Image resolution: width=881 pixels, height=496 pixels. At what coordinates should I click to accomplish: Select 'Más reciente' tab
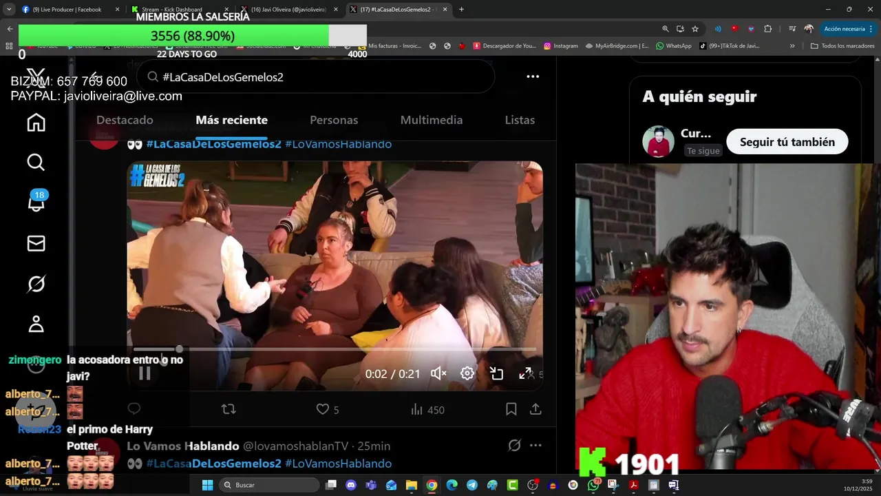(231, 120)
